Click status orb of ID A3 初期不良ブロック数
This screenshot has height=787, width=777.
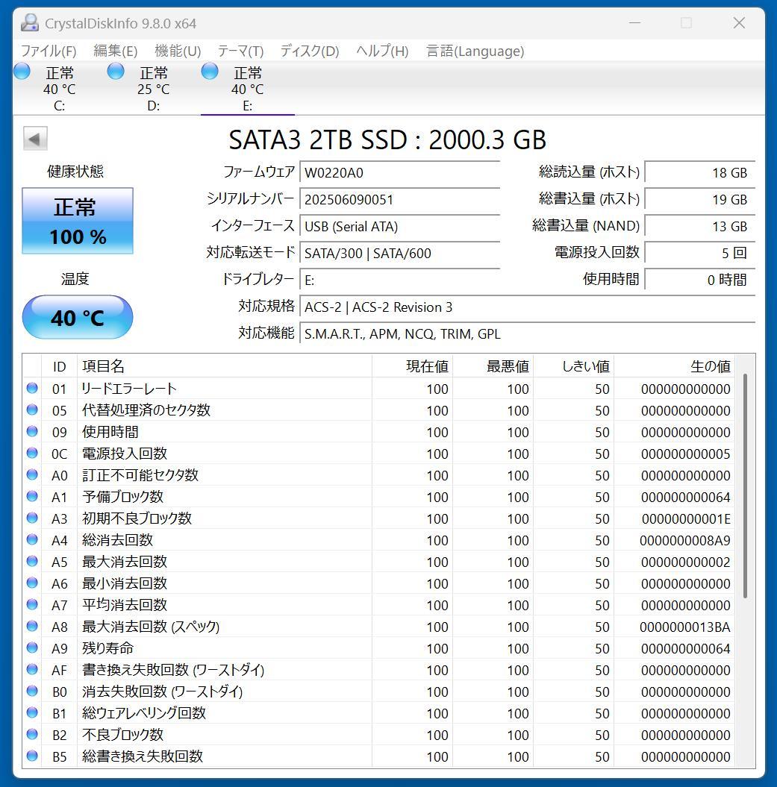pyautogui.click(x=32, y=518)
